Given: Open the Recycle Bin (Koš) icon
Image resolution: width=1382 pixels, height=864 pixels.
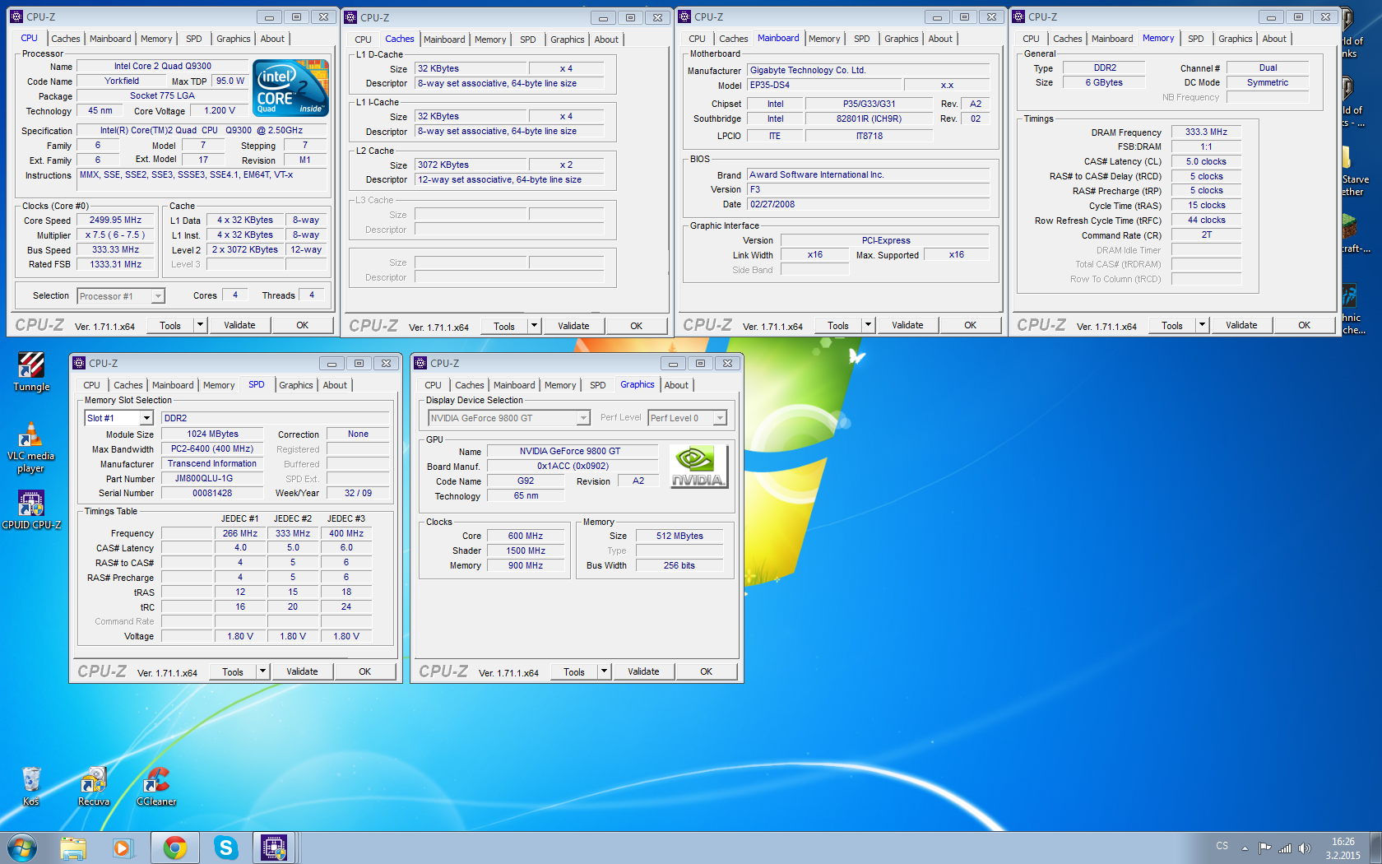Looking at the screenshot, I should 31,787.
